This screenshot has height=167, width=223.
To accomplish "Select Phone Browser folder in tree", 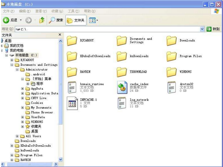I will click(x=42, y=112).
